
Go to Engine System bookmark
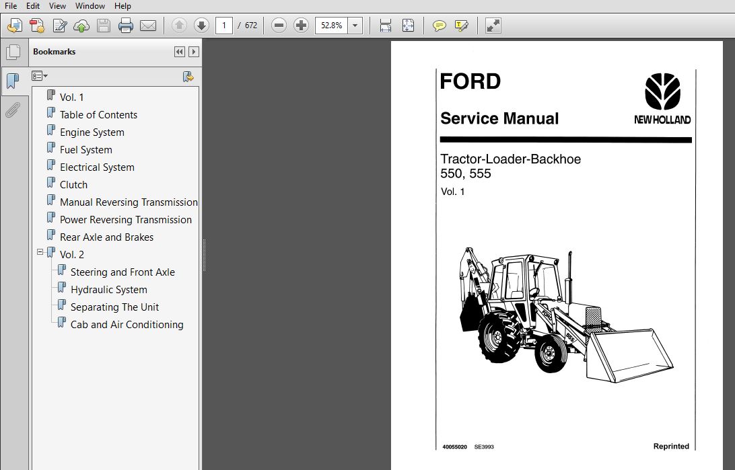coord(92,132)
